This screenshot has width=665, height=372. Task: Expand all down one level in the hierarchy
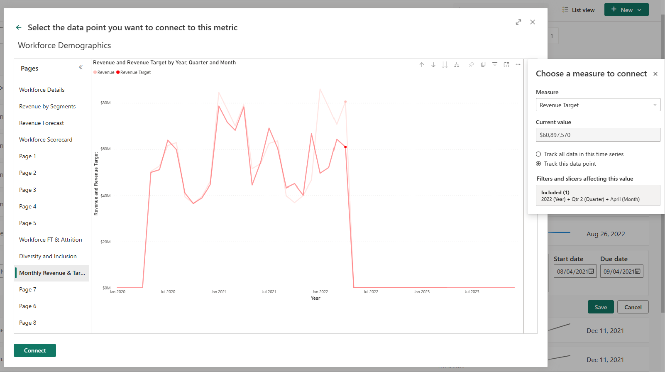pyautogui.click(x=457, y=65)
